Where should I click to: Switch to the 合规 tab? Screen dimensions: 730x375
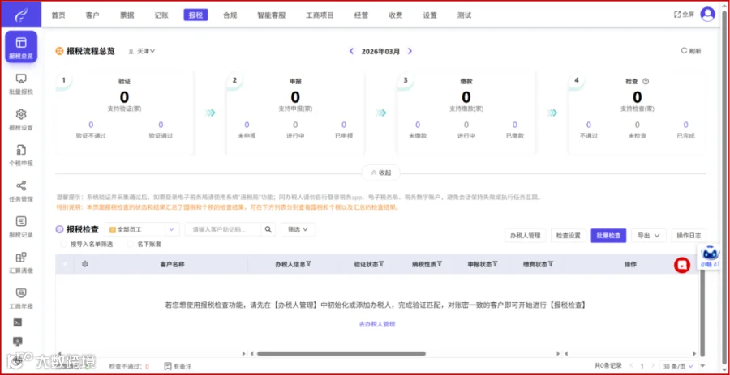pos(230,15)
